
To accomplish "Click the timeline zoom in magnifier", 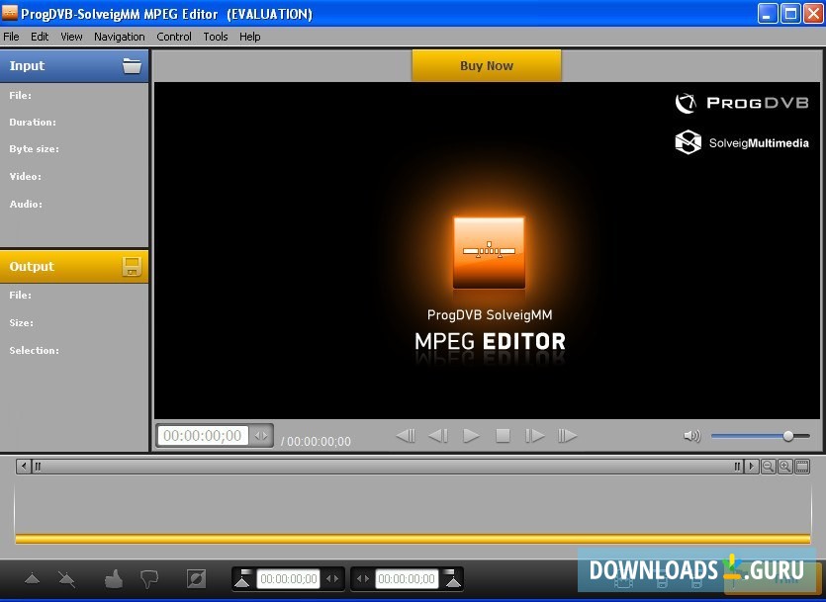I will coord(784,467).
